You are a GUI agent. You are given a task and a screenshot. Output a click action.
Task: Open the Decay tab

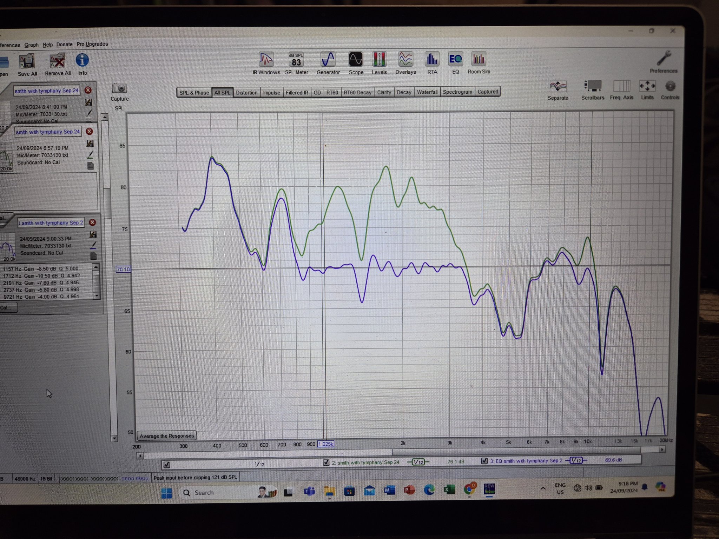click(404, 92)
